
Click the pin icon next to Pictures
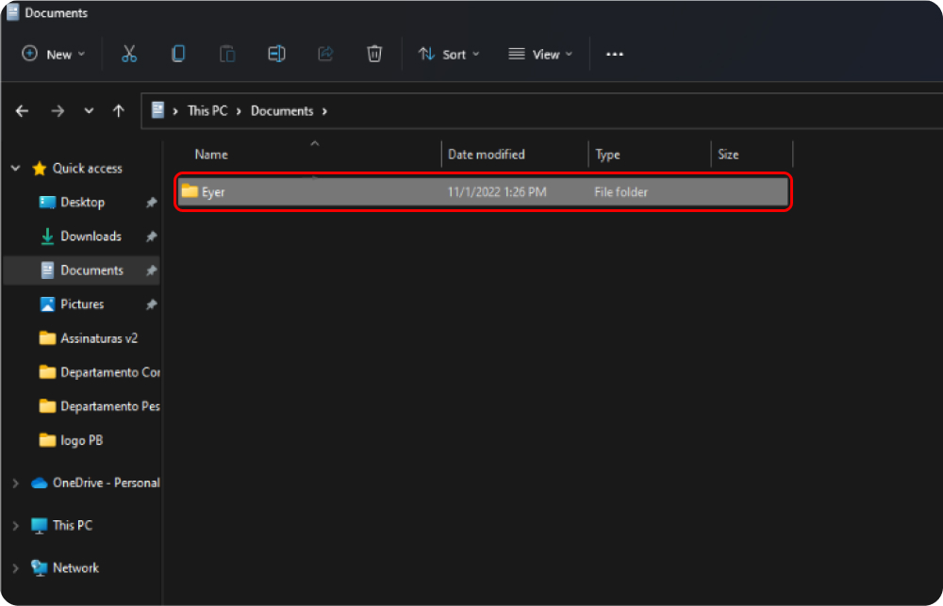click(x=151, y=304)
